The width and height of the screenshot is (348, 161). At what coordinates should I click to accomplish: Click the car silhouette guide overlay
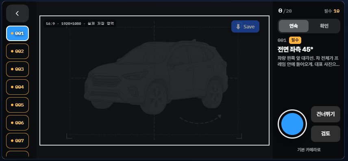(x=156, y=77)
